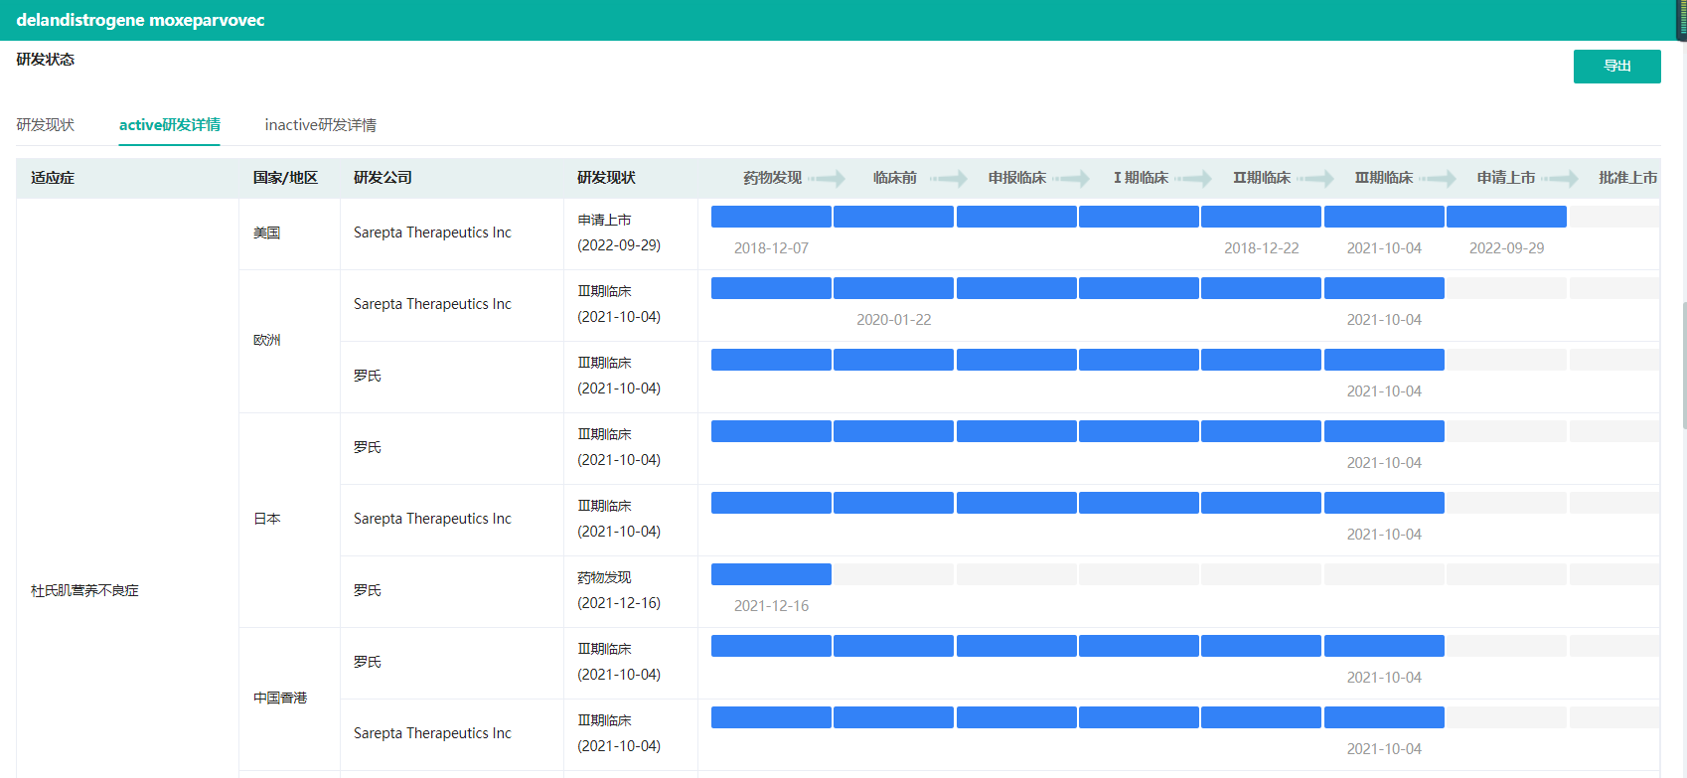Click the vertical scrollbar on the right edge

coord(1682,366)
